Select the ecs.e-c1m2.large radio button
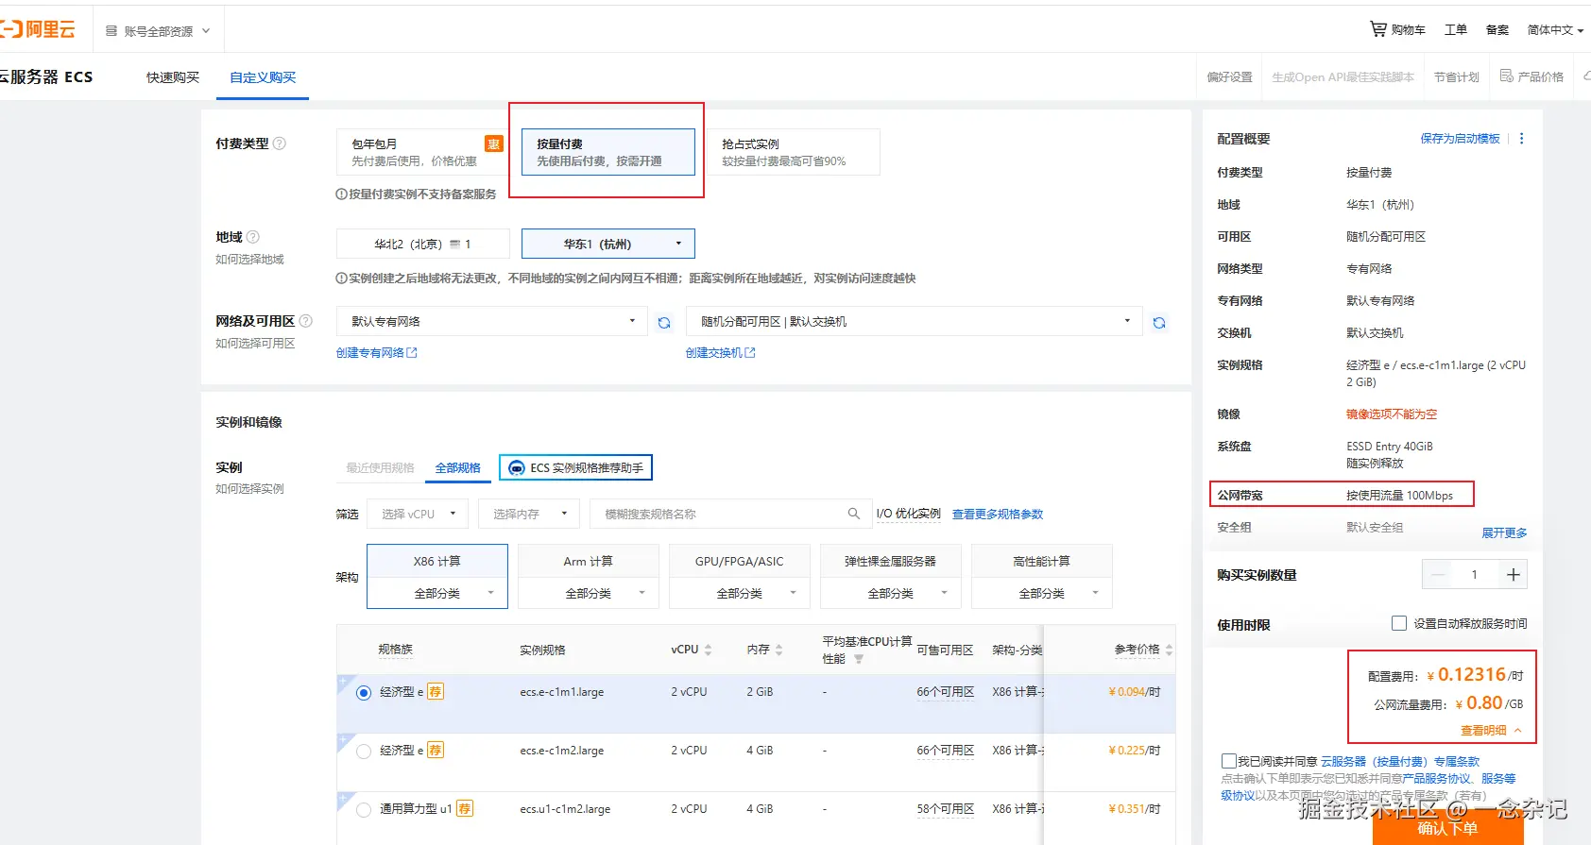This screenshot has width=1591, height=845. (364, 752)
